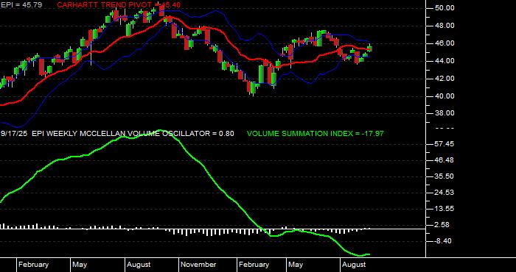Click the first August timeline marker
The width and height of the screenshot is (516, 272).
[139, 265]
